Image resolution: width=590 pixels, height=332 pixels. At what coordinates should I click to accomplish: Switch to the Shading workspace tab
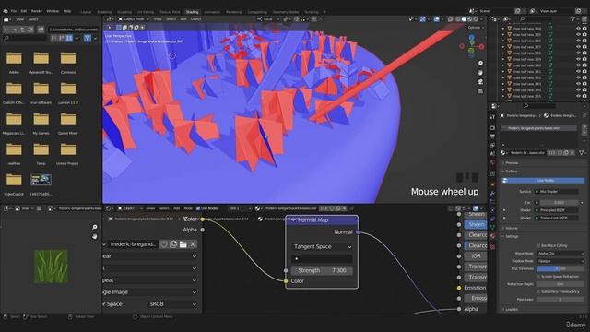click(193, 12)
